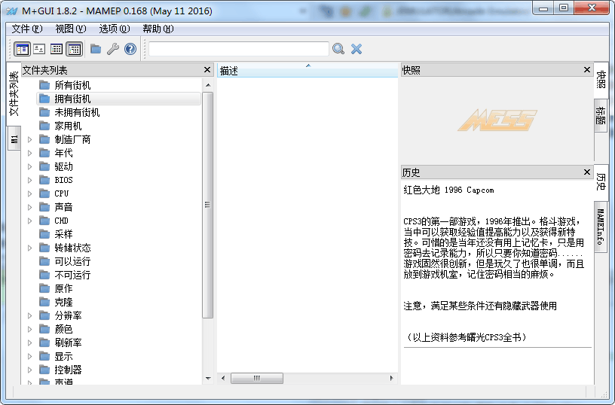The width and height of the screenshot is (615, 405).
Task: Click the game list scroll-right arrow
Action: [391, 378]
